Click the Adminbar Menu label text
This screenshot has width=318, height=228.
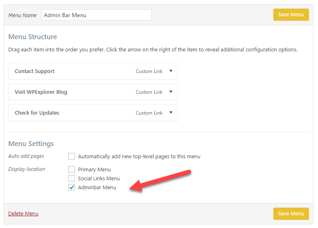pos(97,188)
